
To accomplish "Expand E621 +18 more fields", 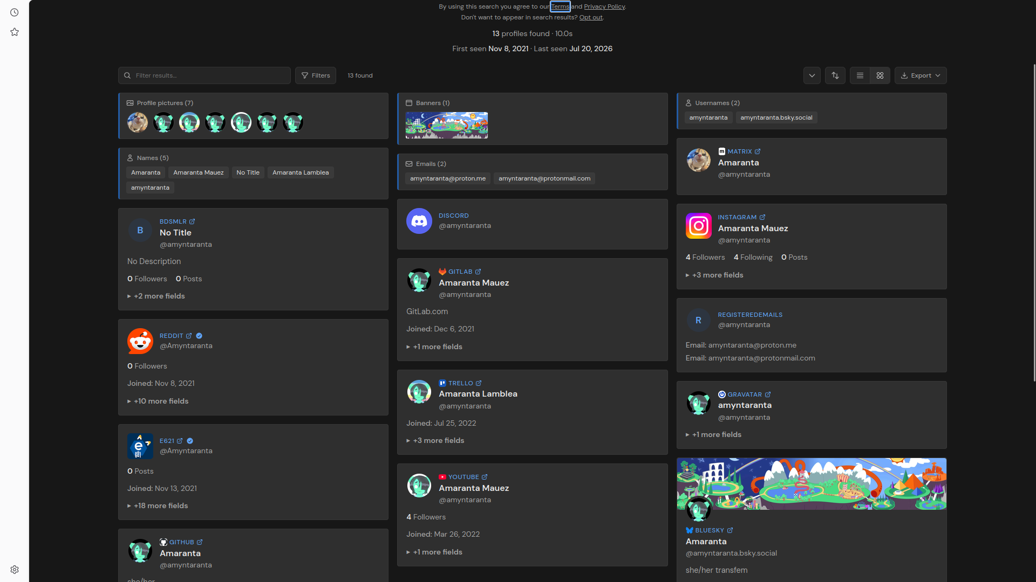I will click(x=158, y=505).
